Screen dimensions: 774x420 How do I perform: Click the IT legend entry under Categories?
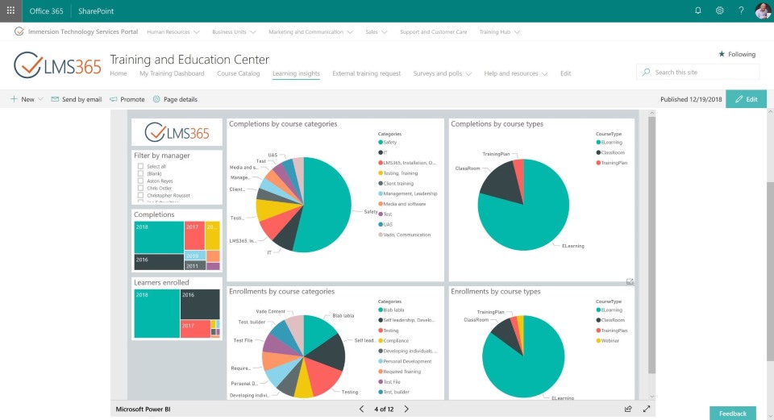click(x=382, y=152)
